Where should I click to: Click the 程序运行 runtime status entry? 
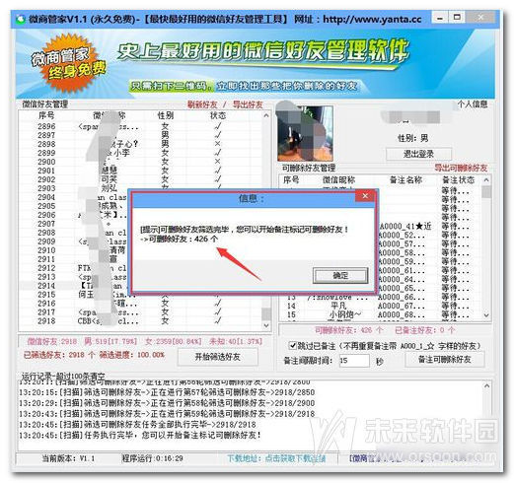click(x=153, y=458)
